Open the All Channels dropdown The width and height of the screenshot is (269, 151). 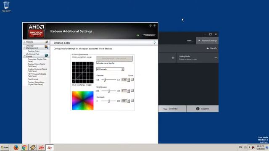point(110,69)
